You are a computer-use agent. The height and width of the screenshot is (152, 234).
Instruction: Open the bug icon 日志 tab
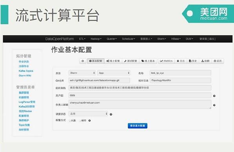click(x=181, y=61)
